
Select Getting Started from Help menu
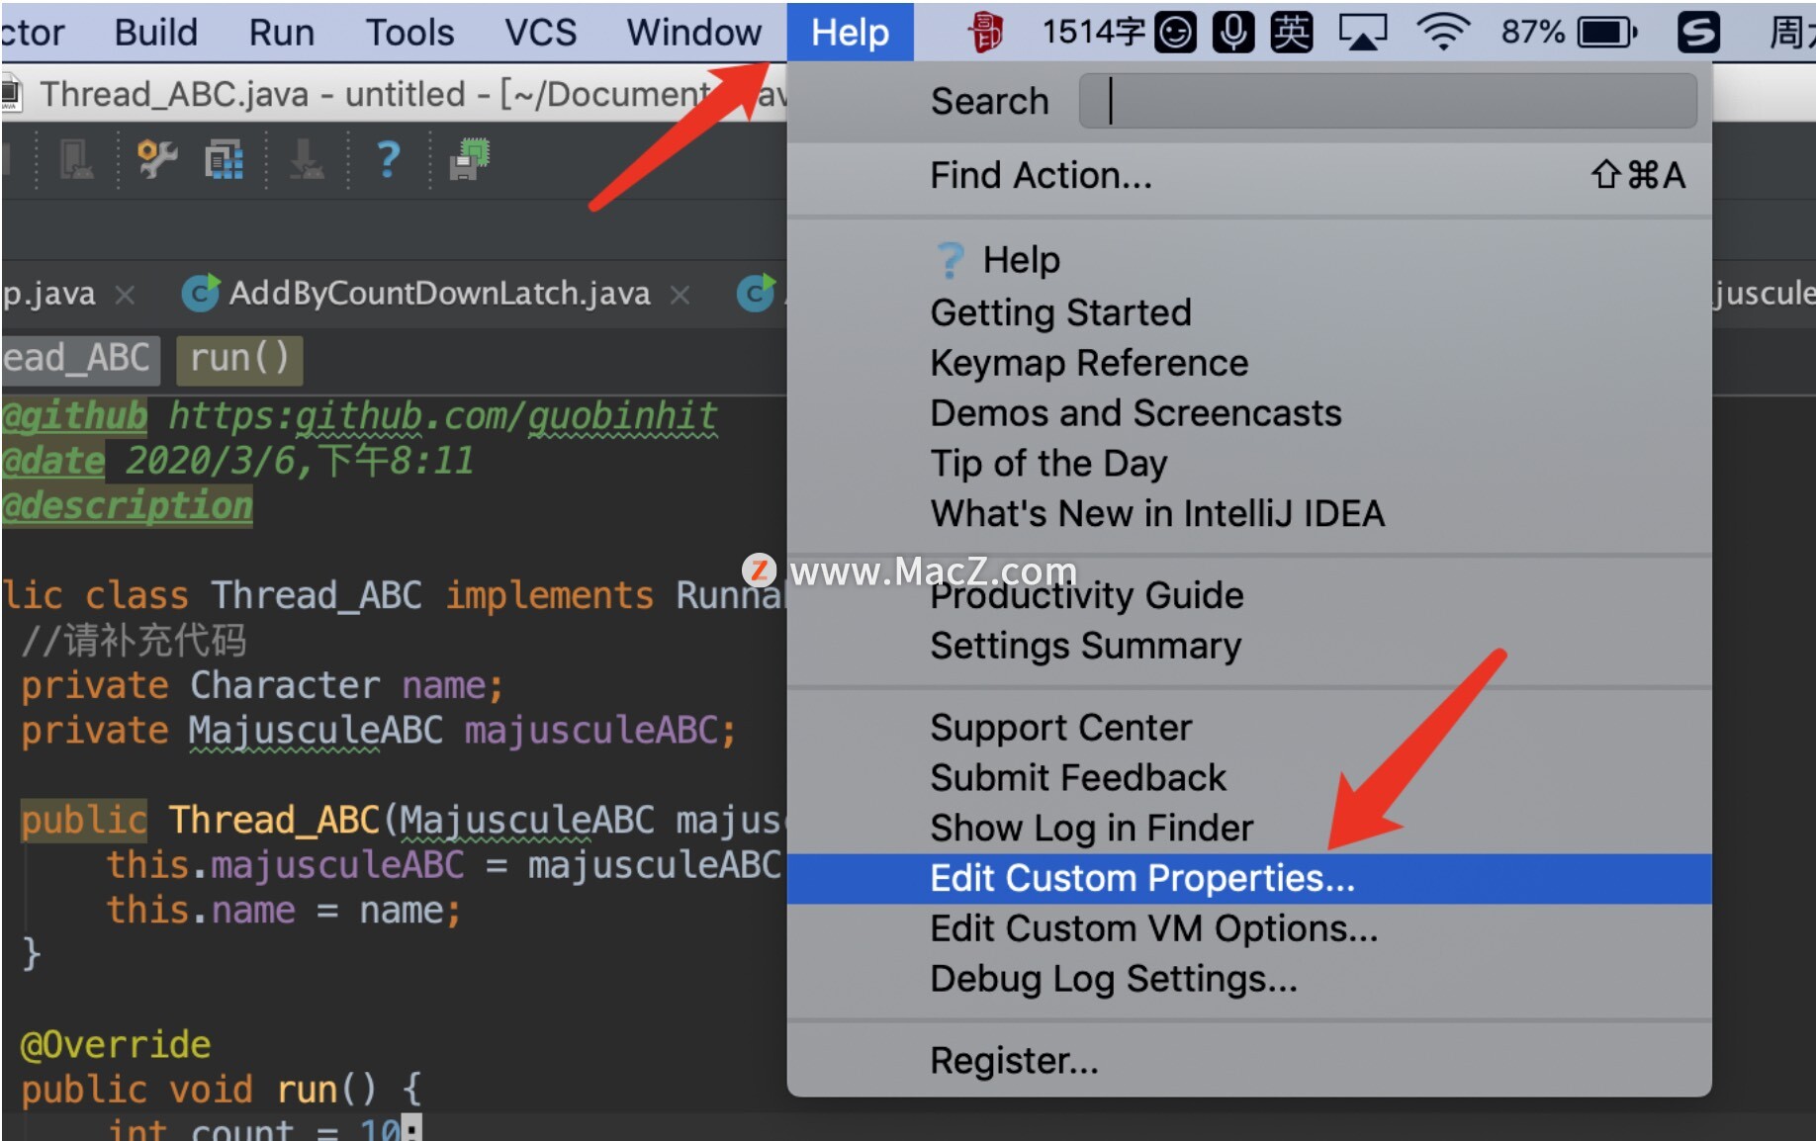[x=1249, y=312]
